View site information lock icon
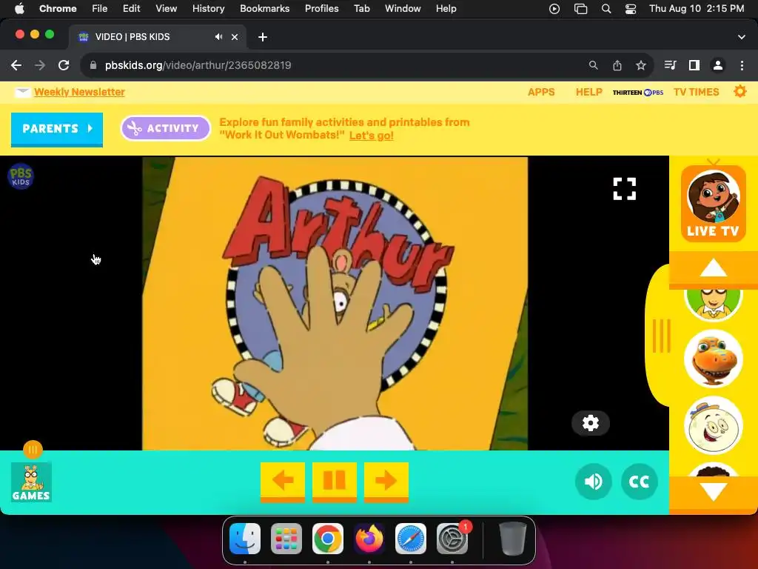 click(93, 65)
